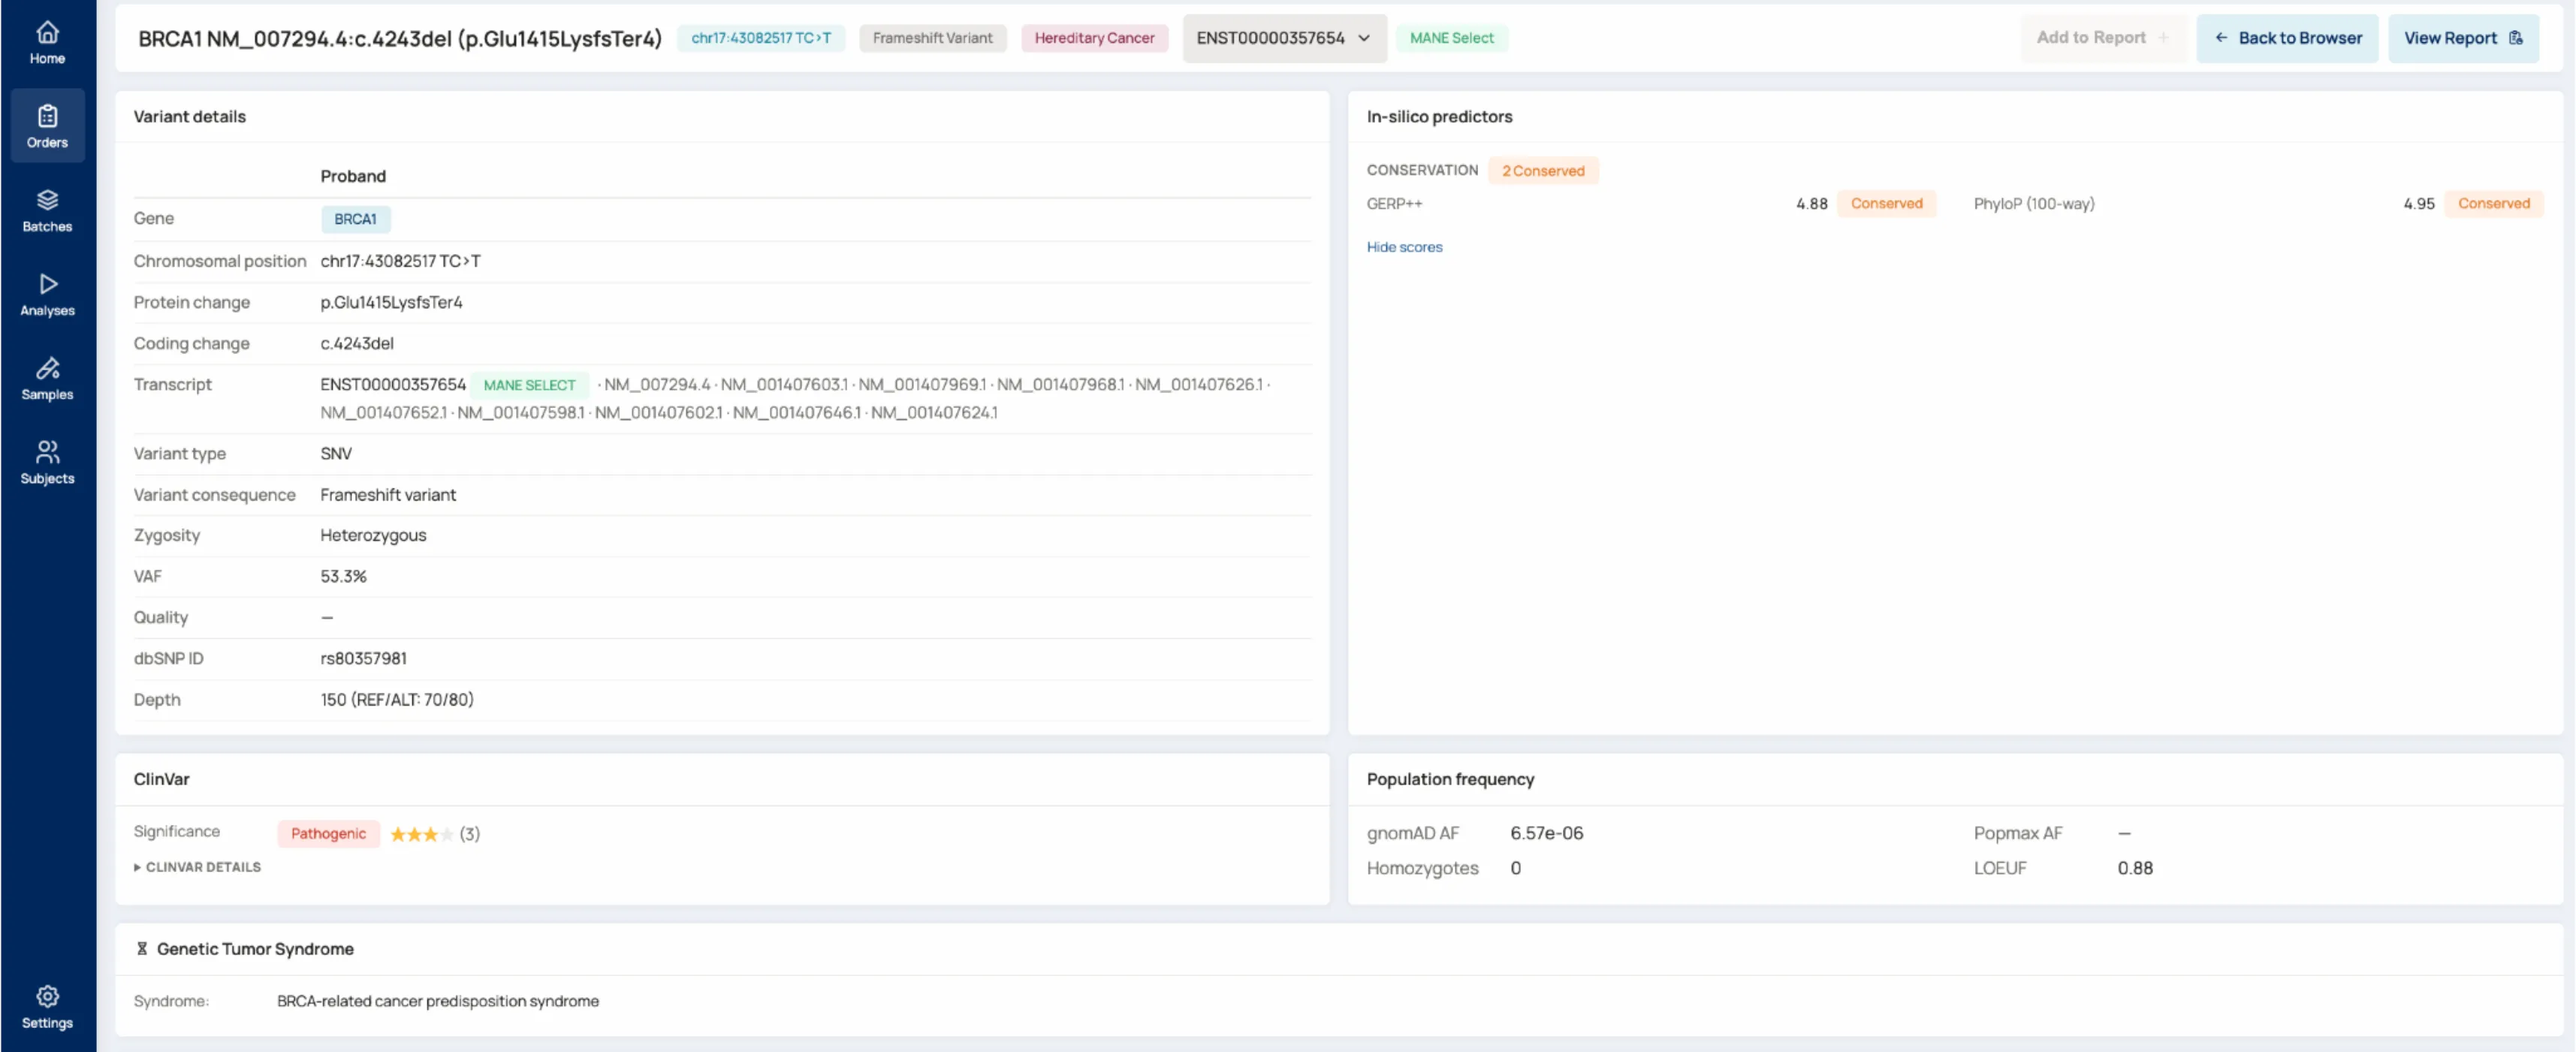Click the Conserved badge beside GERP++ score

pos(1886,204)
